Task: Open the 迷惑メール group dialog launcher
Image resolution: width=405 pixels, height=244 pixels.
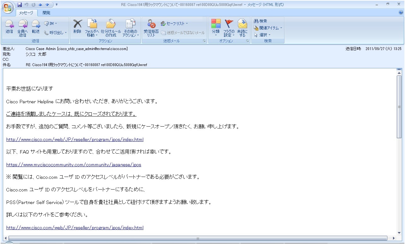Action: pos(204,41)
